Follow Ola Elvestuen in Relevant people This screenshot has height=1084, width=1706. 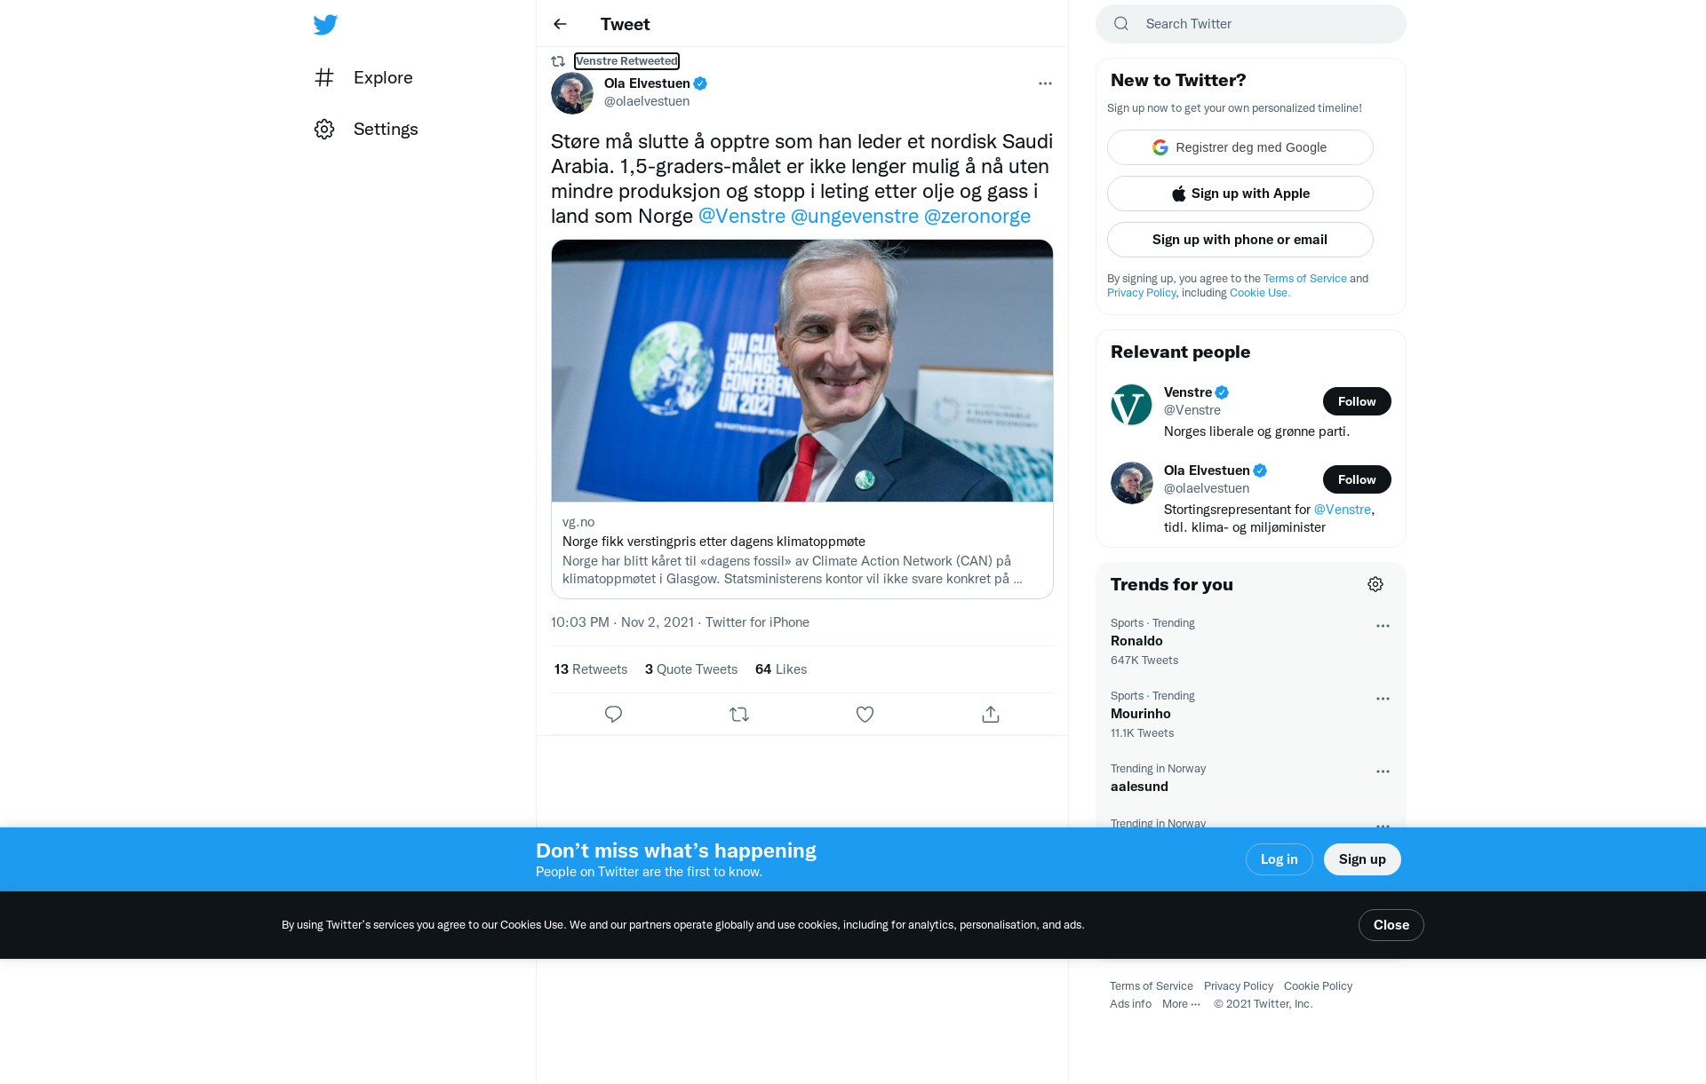[x=1357, y=479]
